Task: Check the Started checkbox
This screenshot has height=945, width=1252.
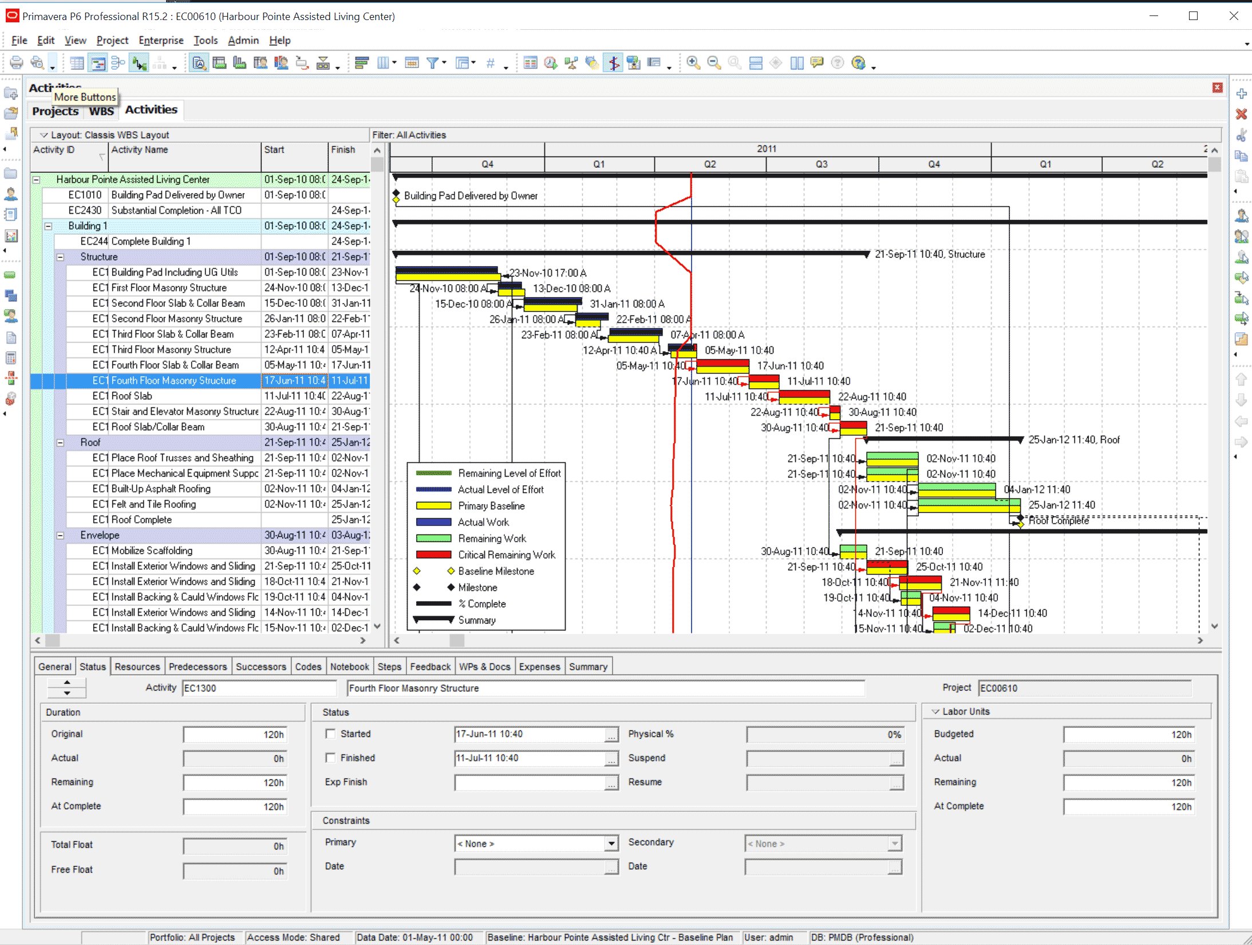Action: 330,734
